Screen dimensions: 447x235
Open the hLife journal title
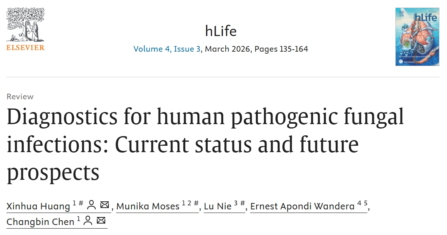(220, 31)
